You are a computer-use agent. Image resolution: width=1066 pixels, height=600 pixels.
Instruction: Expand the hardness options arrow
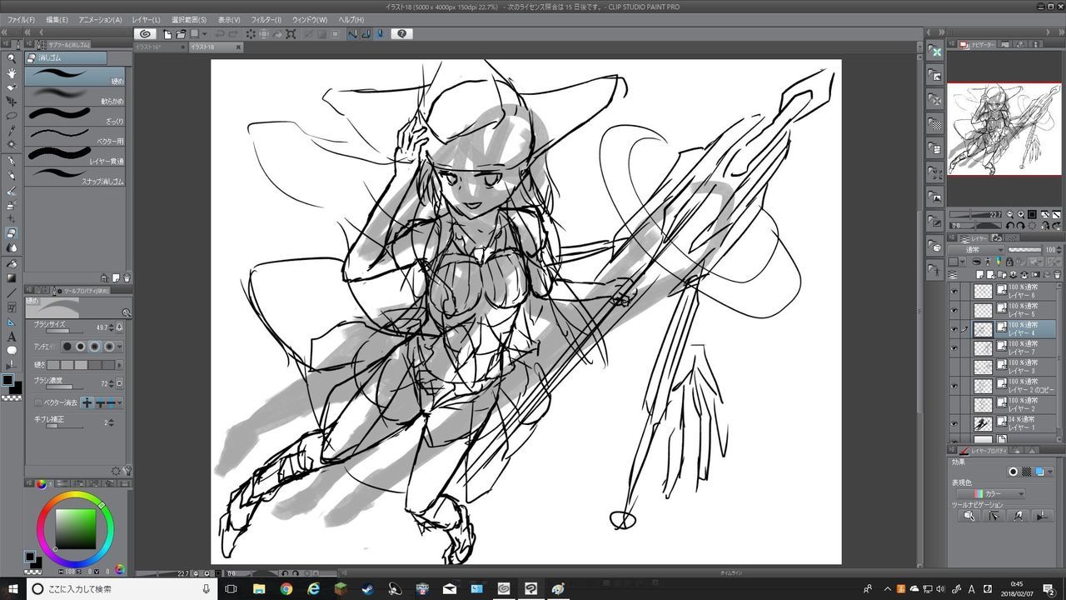[x=121, y=364]
